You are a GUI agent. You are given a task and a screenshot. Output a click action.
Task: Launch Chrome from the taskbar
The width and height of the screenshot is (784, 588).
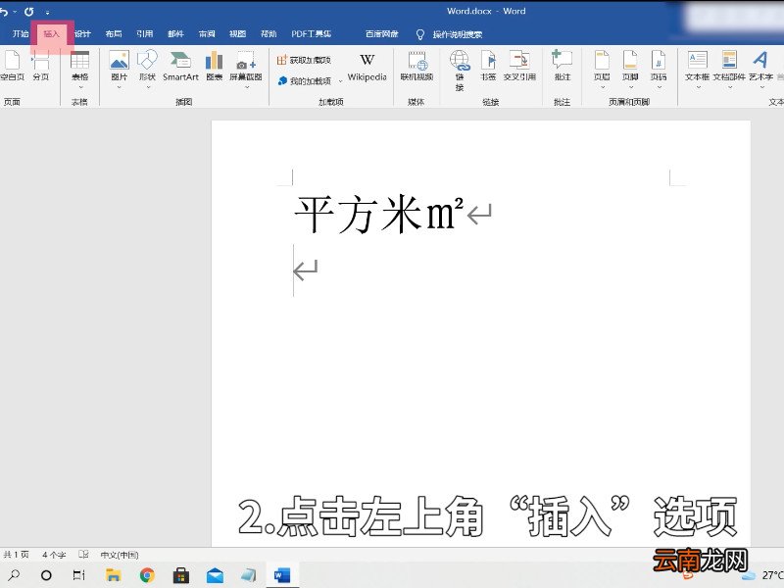(x=147, y=575)
